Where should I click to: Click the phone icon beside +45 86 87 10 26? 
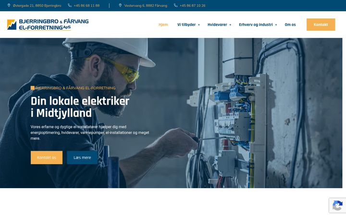(176, 5)
